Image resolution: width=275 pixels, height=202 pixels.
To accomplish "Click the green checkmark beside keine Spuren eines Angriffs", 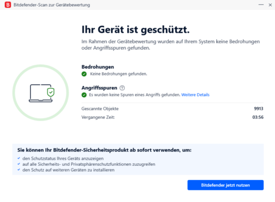I will point(84,95).
